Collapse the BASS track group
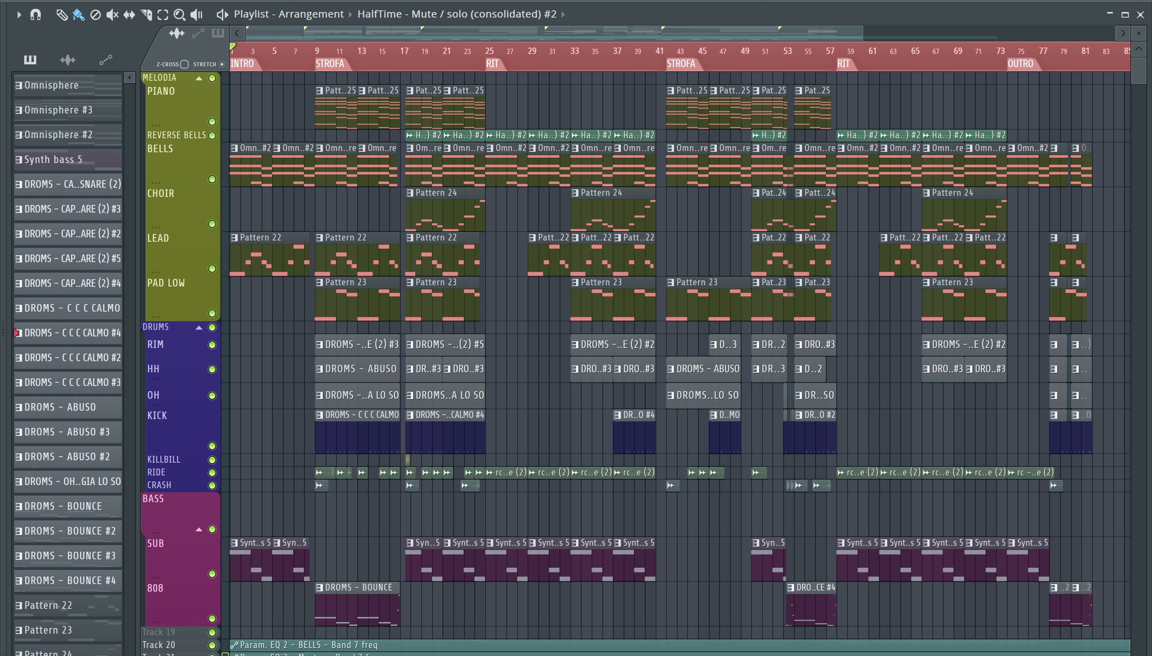This screenshot has width=1152, height=656. point(198,529)
